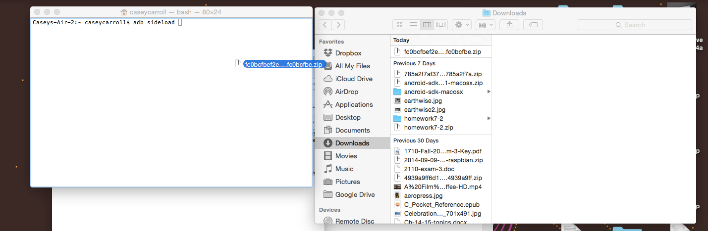Go back with Finder back arrow

325,25
